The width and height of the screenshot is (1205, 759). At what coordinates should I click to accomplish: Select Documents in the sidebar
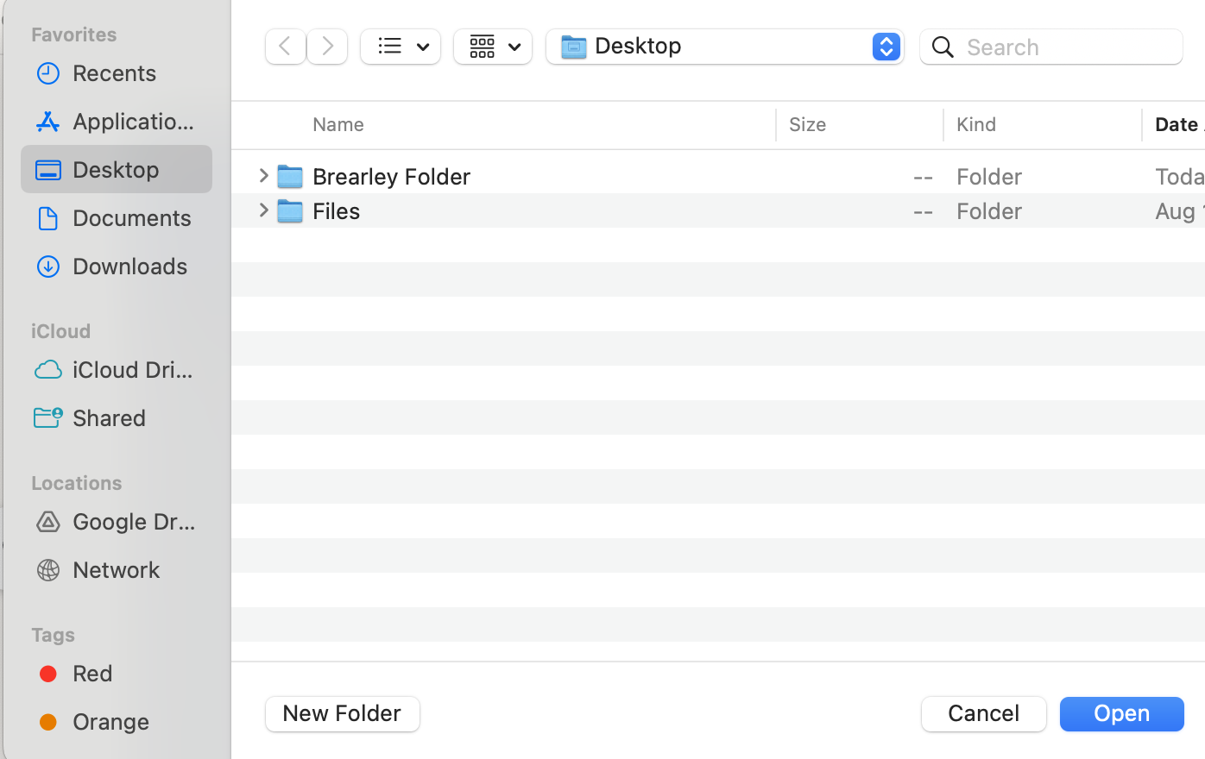117,218
